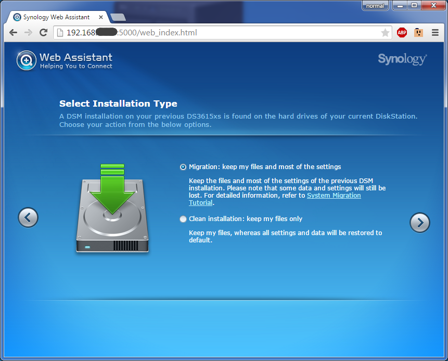Select Migration: keep my files and settings

coord(183,167)
